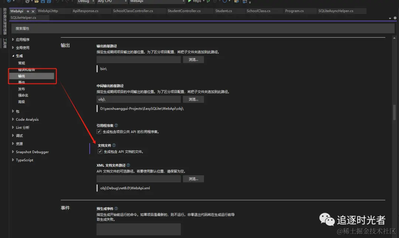The width and height of the screenshot is (399, 238).
Task: Start without debugging outlined play icon
Action: pos(208,1)
